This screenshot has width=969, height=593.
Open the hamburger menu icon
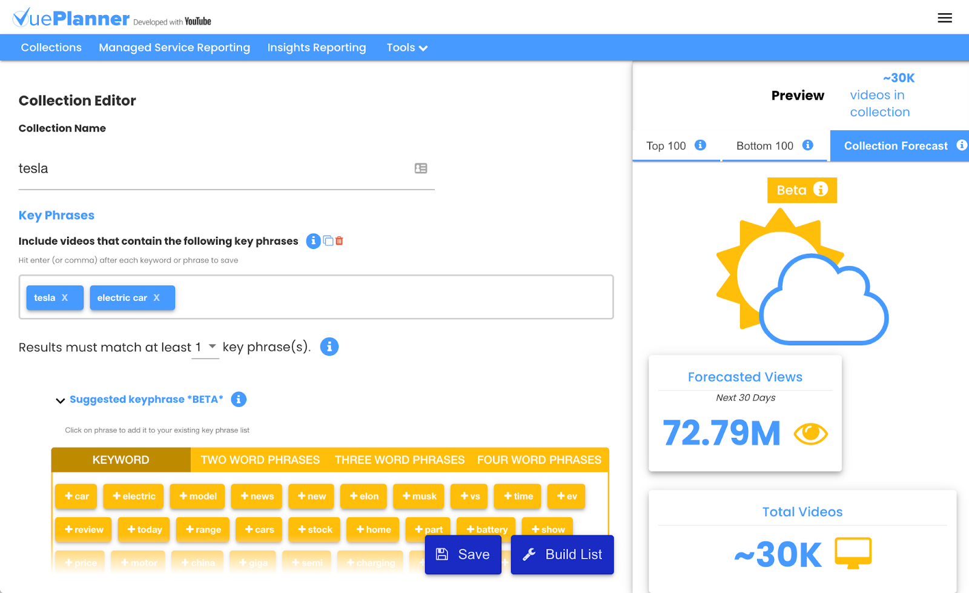pyautogui.click(x=945, y=18)
